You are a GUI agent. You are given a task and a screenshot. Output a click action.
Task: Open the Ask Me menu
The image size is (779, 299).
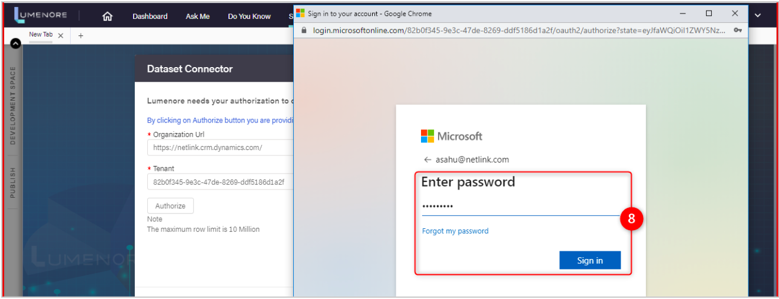pos(197,16)
